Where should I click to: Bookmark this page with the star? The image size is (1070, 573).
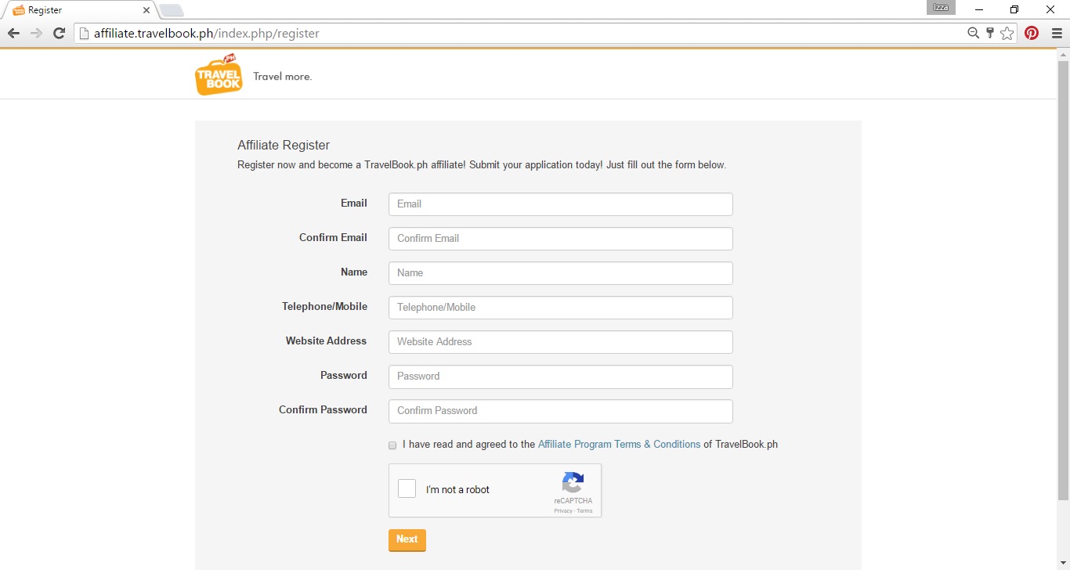tap(1007, 34)
